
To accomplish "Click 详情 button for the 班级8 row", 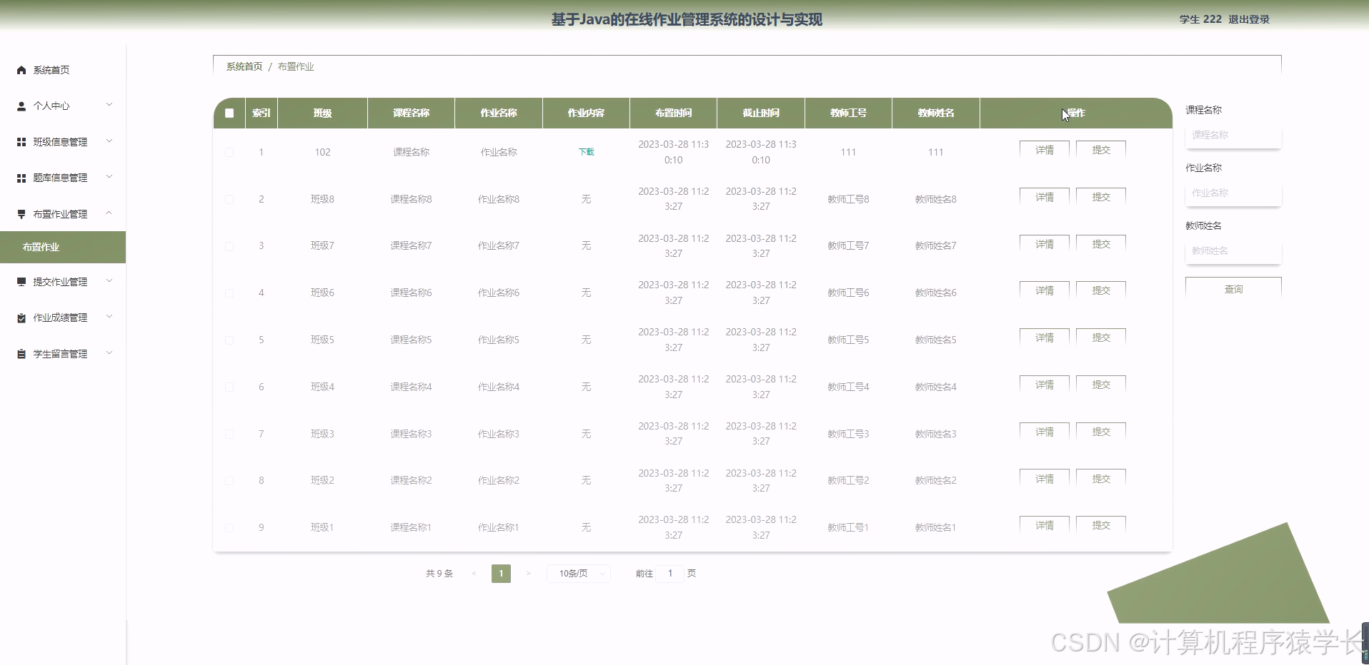I will (x=1045, y=196).
